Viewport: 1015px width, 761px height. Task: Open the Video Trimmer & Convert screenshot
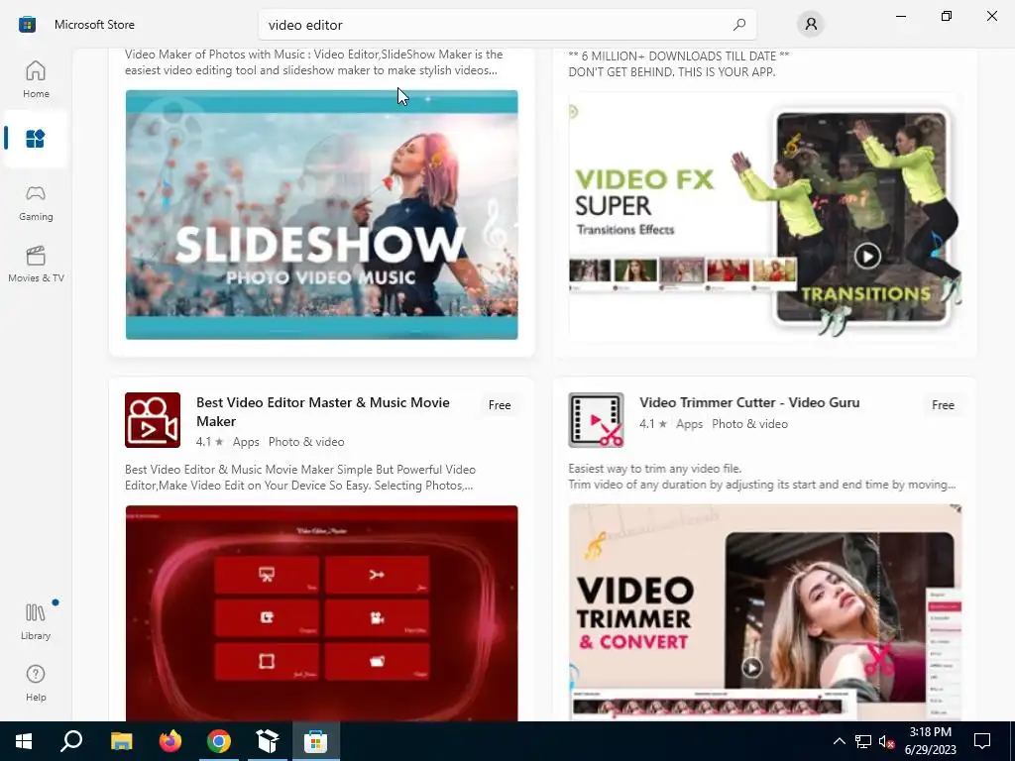pos(765,612)
